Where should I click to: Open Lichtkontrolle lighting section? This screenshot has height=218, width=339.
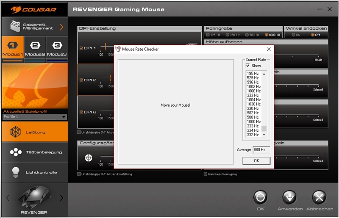[x=35, y=172]
